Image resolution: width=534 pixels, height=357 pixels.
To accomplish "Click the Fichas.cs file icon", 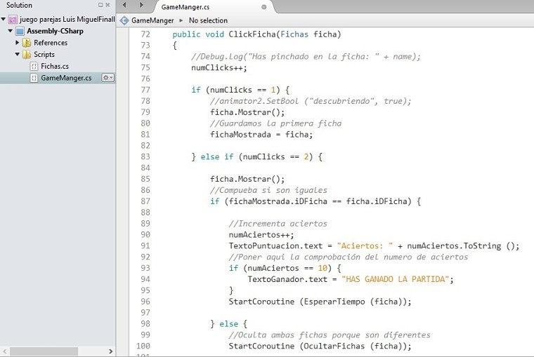I will [x=34, y=67].
